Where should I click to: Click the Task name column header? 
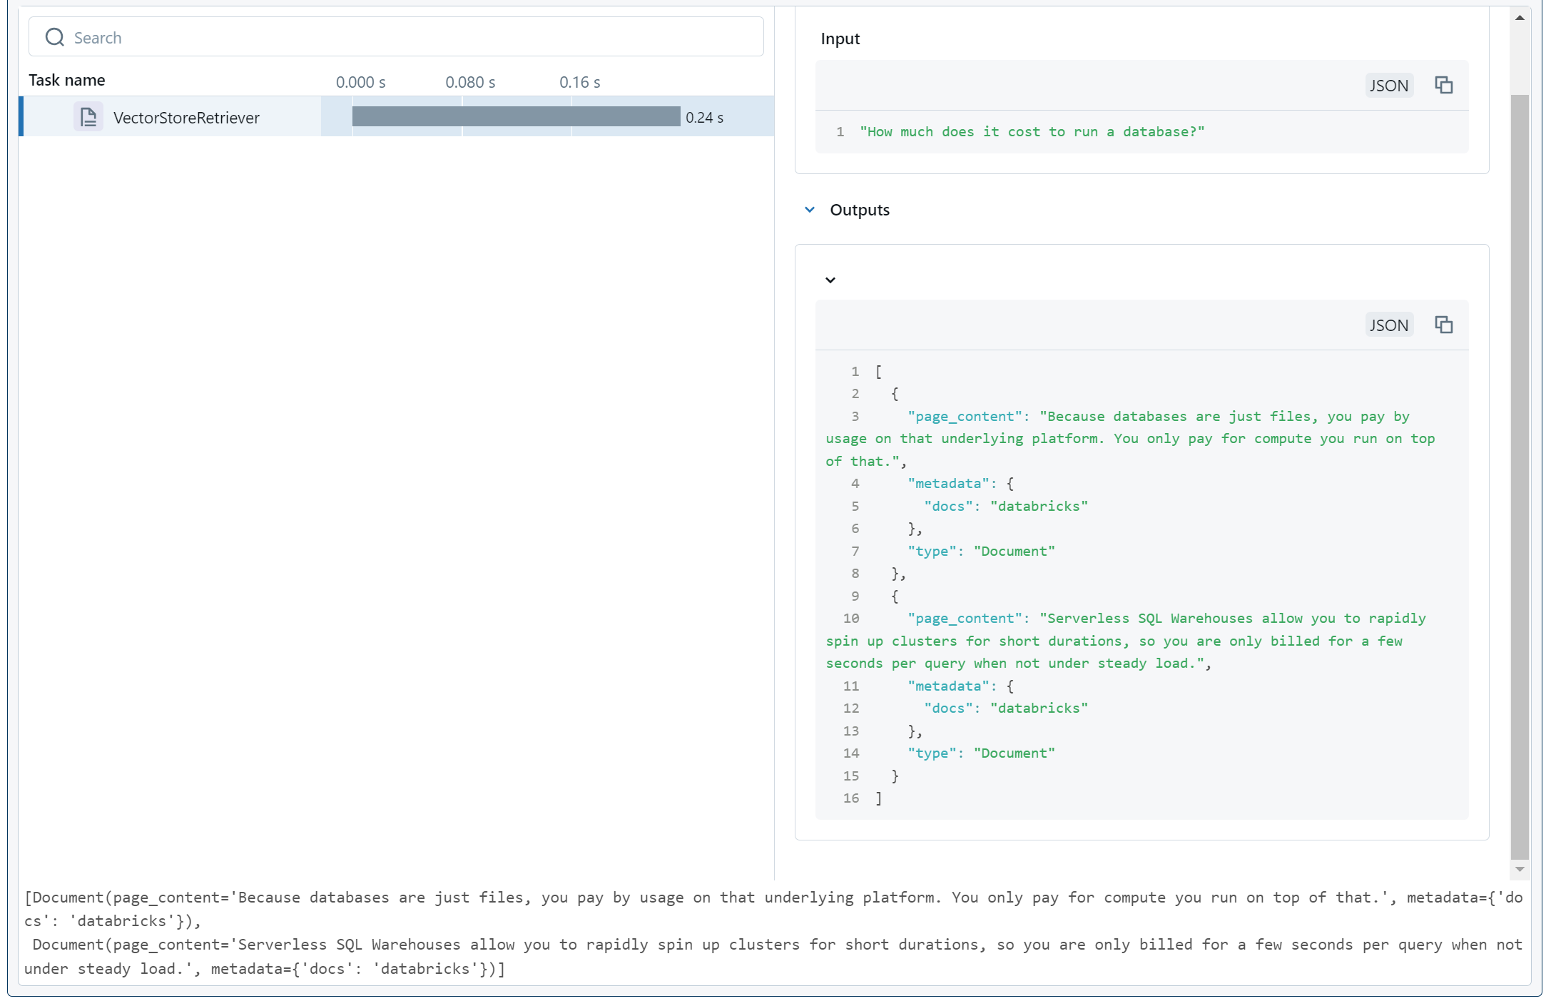[67, 80]
